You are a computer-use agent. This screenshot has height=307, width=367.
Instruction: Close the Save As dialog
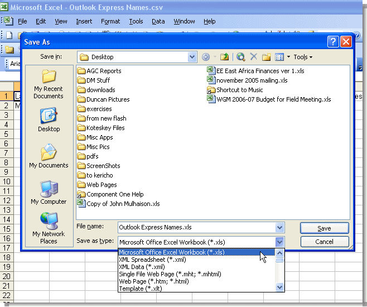[x=346, y=42]
